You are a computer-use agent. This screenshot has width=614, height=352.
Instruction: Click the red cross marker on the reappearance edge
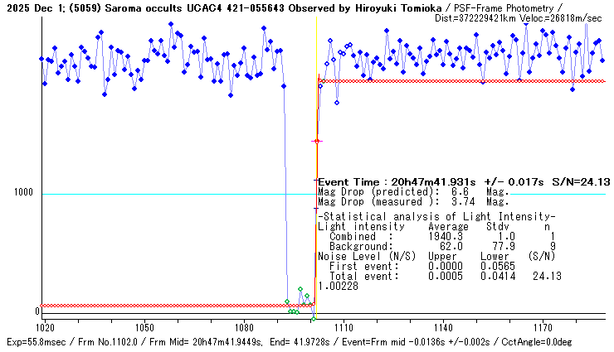[x=315, y=142]
